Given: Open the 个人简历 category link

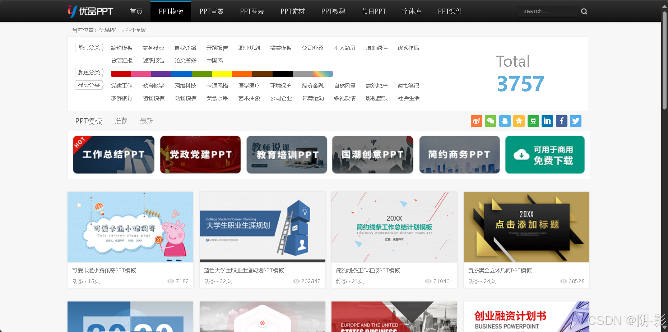Looking at the screenshot, I should click(344, 48).
